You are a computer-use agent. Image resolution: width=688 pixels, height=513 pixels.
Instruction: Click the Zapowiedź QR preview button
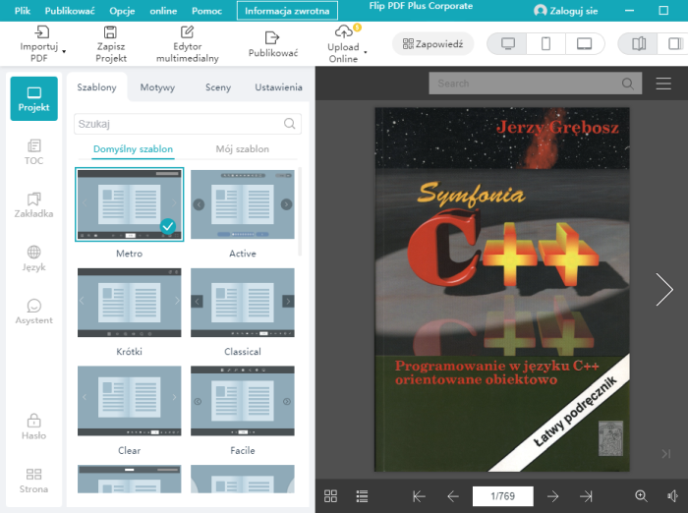(x=432, y=44)
